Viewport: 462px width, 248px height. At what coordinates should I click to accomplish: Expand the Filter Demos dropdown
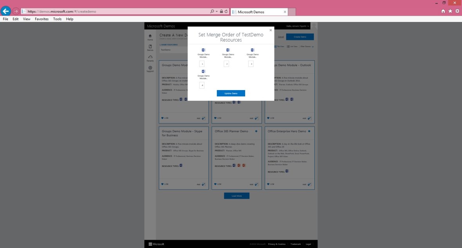[x=307, y=47]
